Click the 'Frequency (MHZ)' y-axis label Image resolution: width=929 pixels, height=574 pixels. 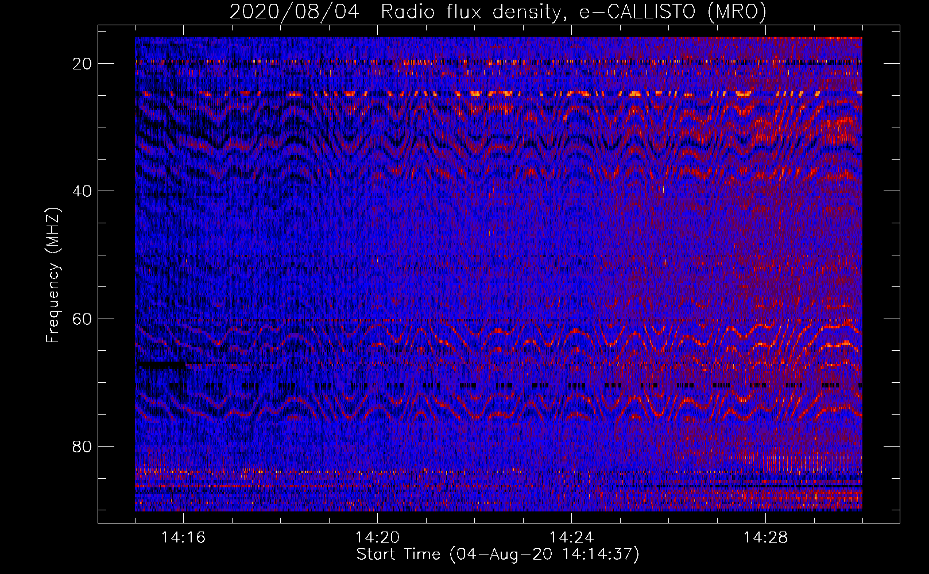pyautogui.click(x=53, y=276)
